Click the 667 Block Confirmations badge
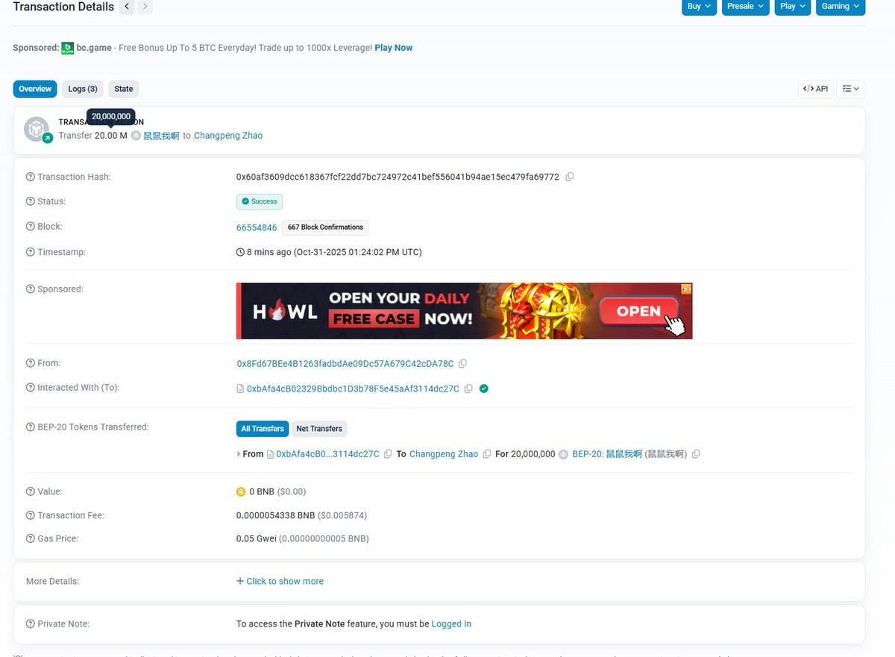This screenshot has width=895, height=657. [x=325, y=227]
